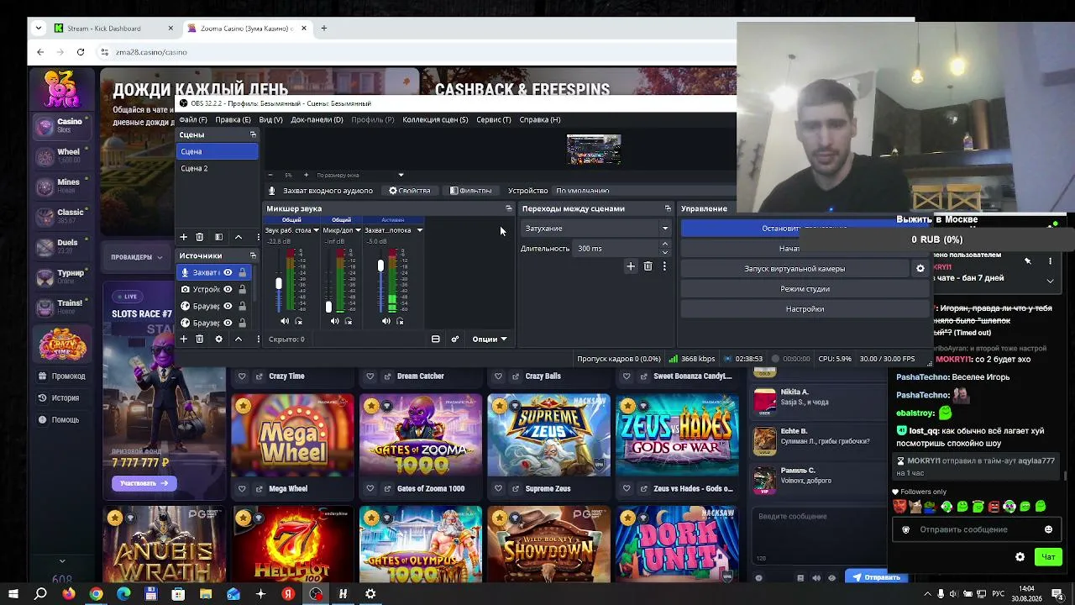Delete the selected scene with trash icon

point(199,237)
